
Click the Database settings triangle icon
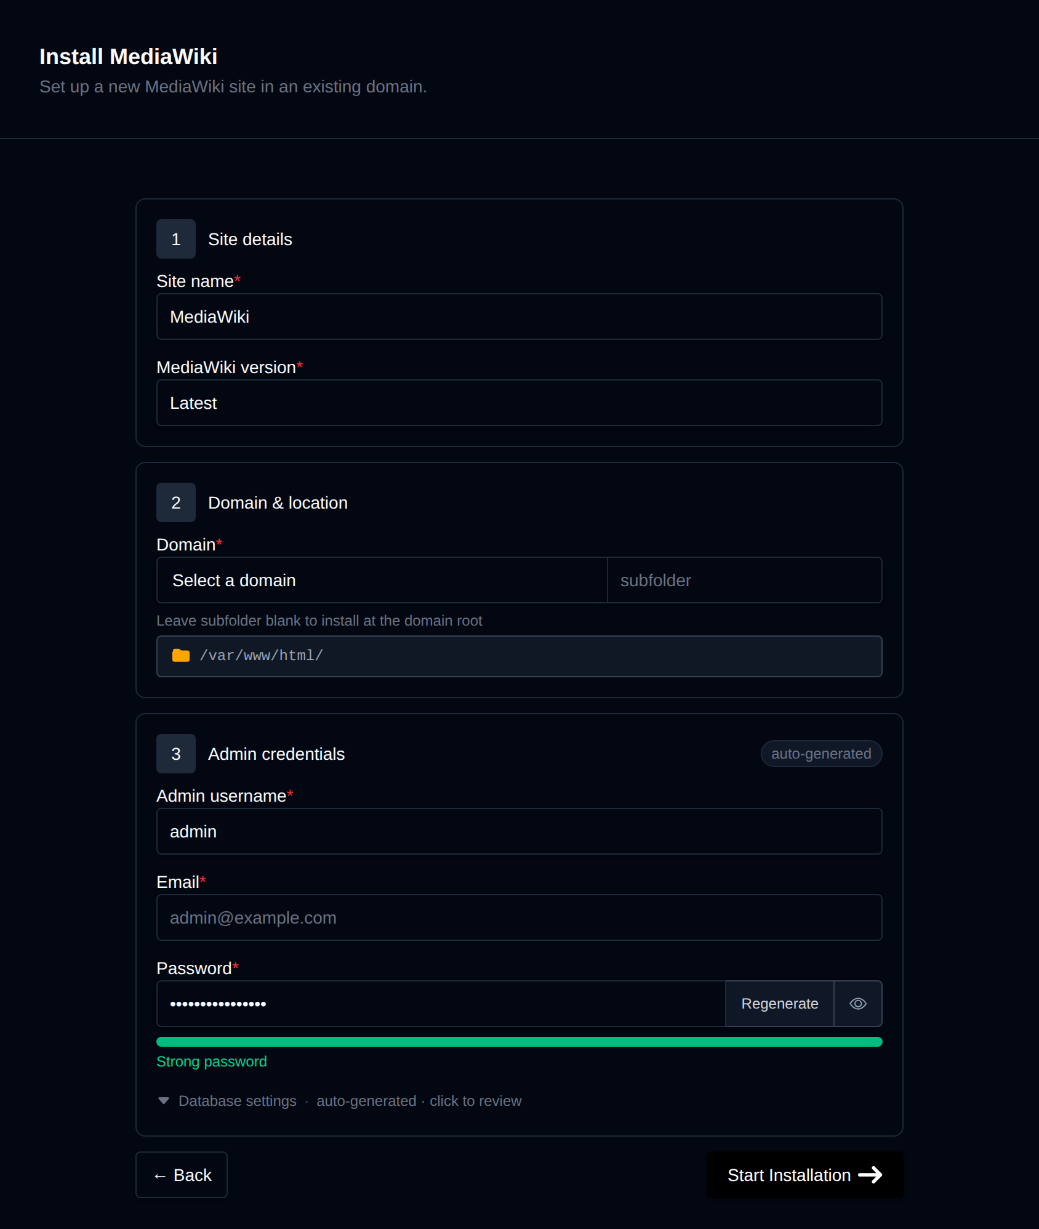164,1101
